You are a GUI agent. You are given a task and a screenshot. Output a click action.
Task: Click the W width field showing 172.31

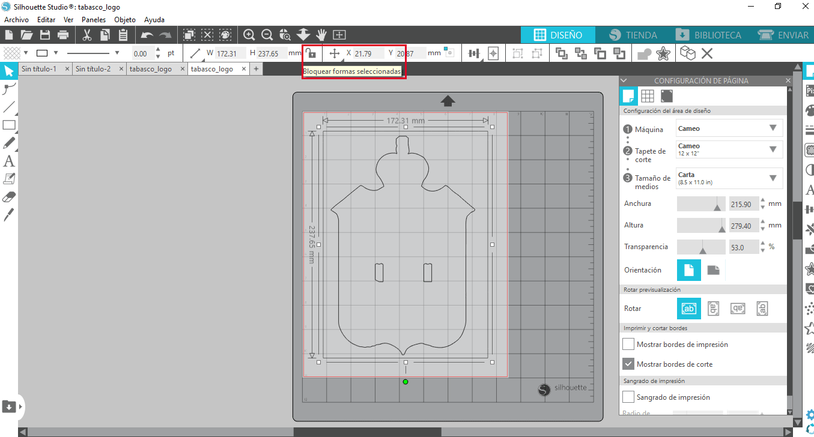coord(231,53)
